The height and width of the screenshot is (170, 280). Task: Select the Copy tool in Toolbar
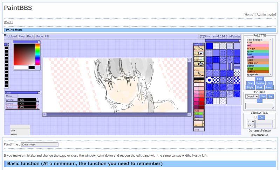pyautogui.click(x=199, y=59)
